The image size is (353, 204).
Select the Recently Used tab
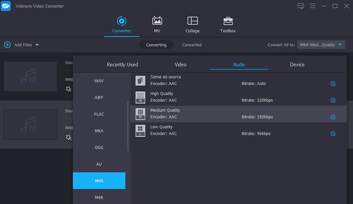click(x=122, y=65)
